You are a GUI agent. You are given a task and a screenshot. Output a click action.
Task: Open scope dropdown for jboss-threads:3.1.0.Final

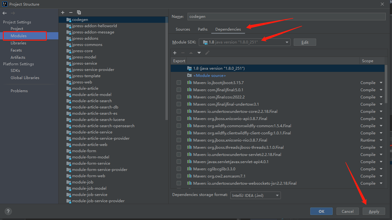[381, 147]
